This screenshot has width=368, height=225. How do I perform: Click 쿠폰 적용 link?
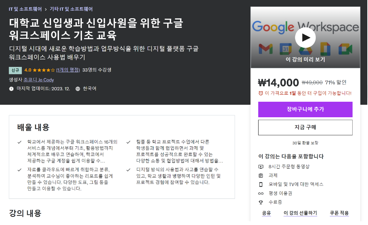click(x=339, y=213)
